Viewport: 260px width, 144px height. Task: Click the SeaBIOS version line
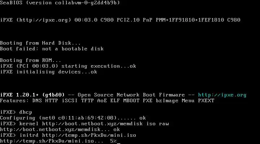60,3
